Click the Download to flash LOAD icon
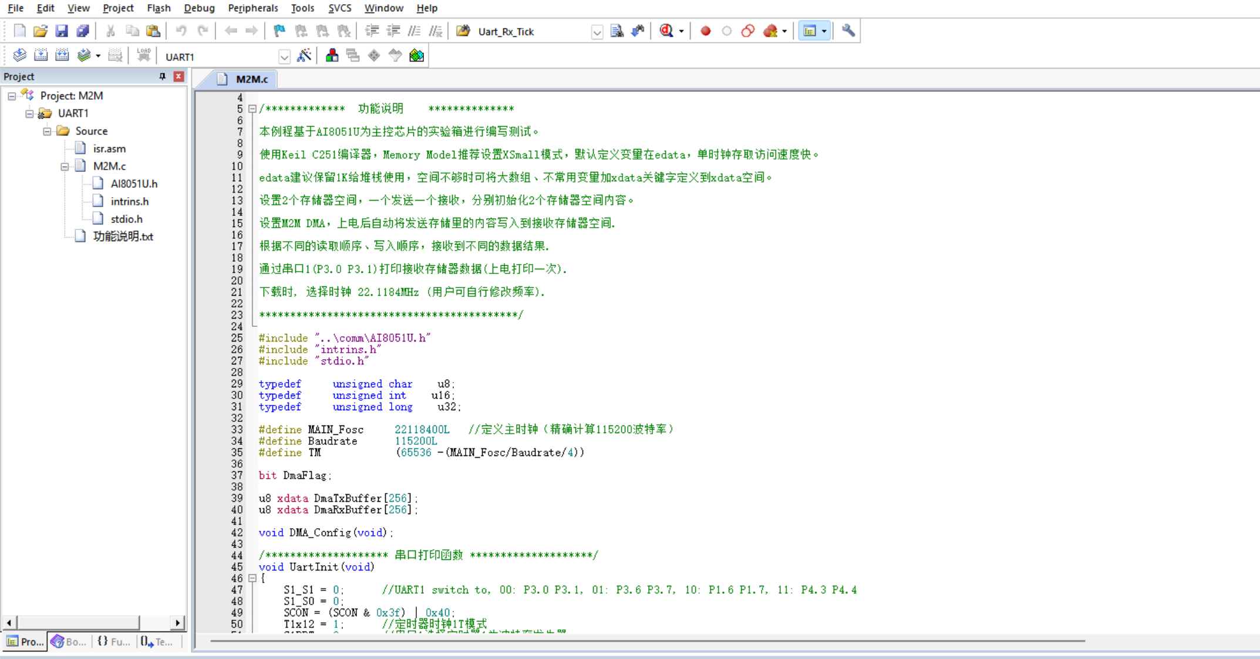 (x=143, y=56)
